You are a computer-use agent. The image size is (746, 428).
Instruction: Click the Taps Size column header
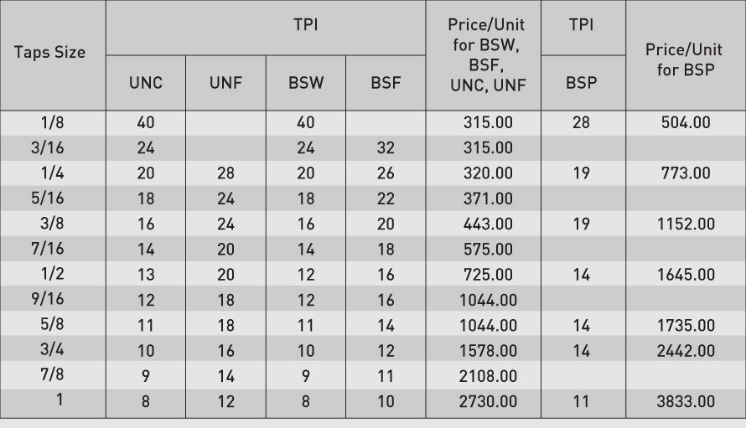(50, 52)
